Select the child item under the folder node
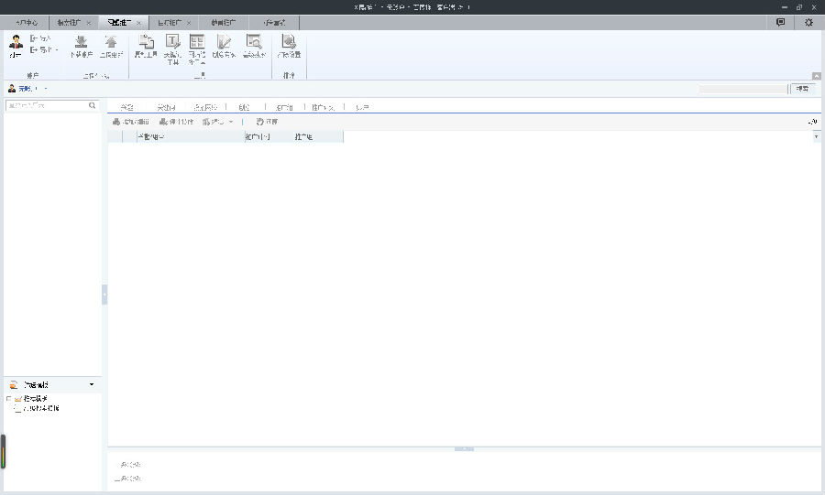Screen dimensions: 825x495 click(41, 408)
